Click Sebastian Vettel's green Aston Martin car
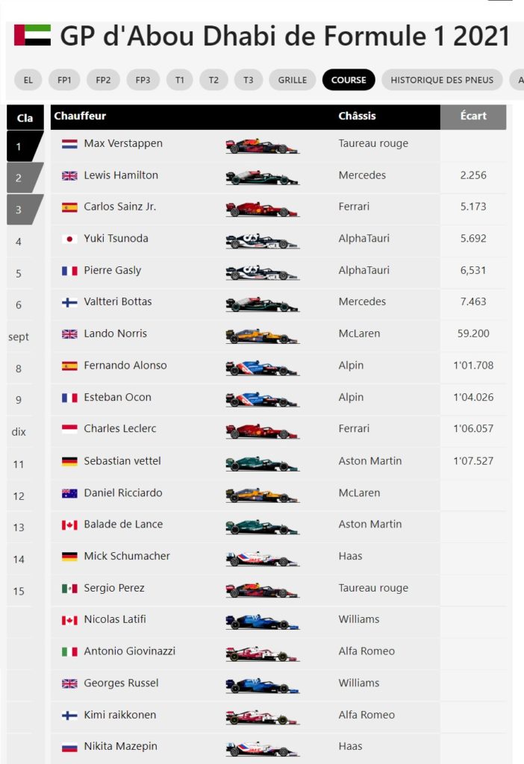This screenshot has height=764, width=524. [x=262, y=463]
